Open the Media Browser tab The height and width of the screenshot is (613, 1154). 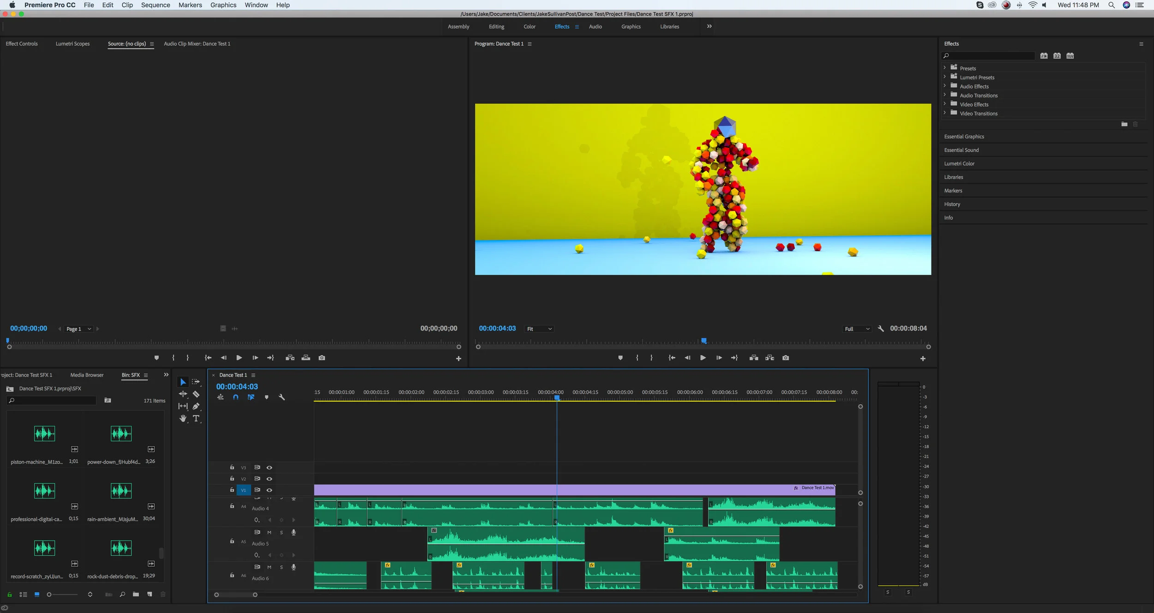pos(87,375)
